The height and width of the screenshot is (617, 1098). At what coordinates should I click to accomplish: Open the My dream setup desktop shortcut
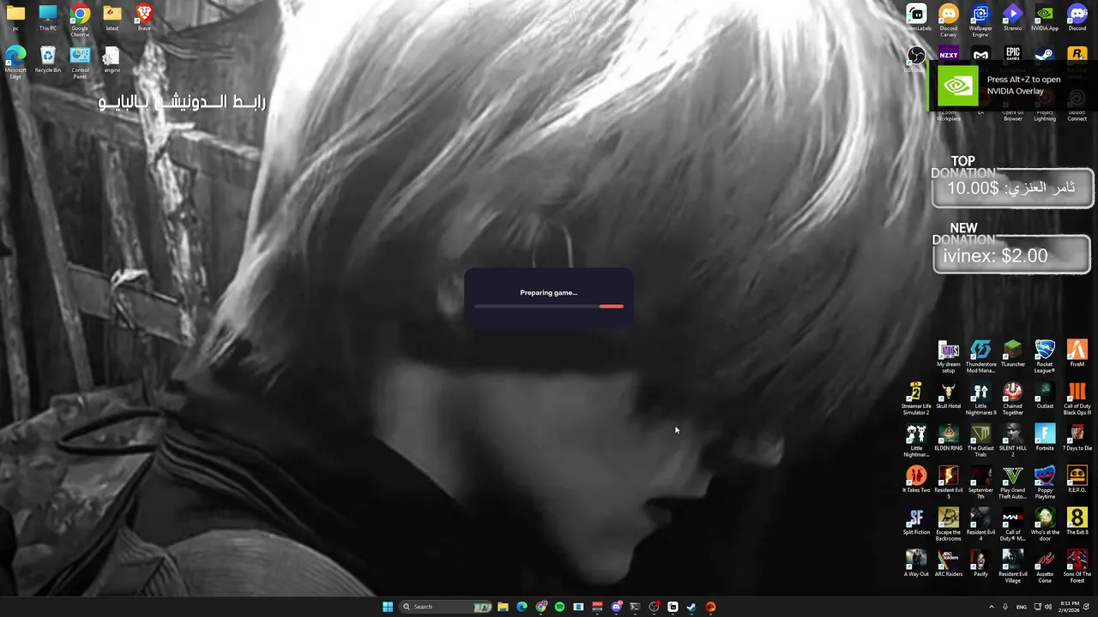point(949,356)
